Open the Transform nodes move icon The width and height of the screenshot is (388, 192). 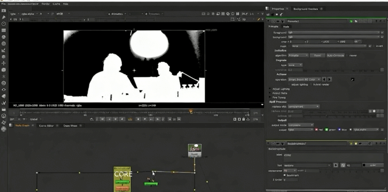pyautogui.click(x=4, y=63)
